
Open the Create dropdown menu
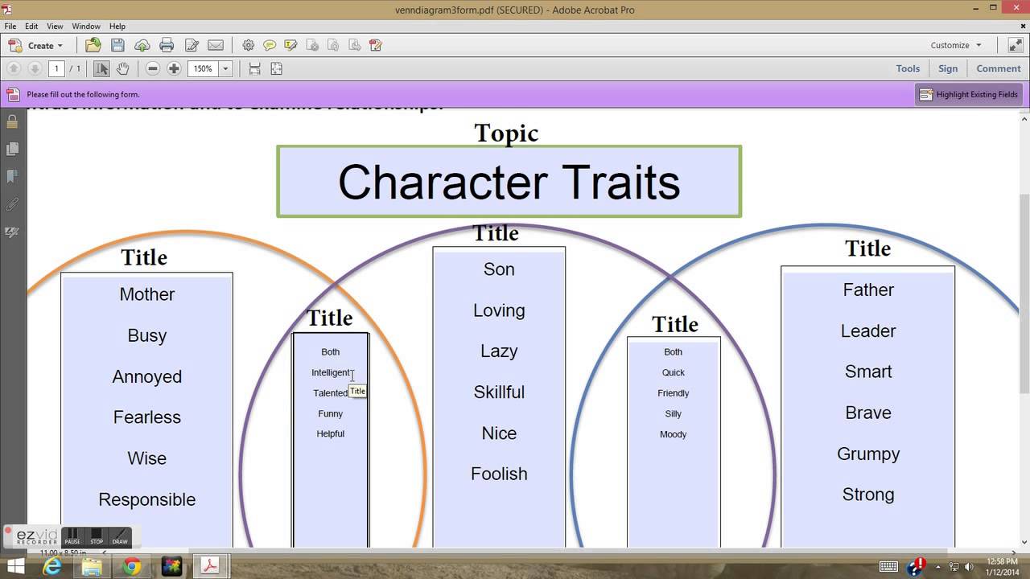coord(35,46)
